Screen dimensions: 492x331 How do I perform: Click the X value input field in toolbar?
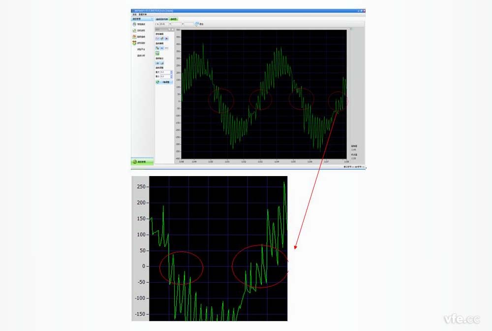click(163, 24)
